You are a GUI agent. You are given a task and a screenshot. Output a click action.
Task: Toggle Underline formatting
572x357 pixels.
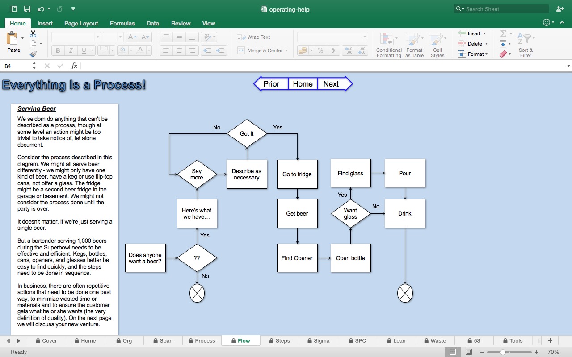(x=84, y=50)
